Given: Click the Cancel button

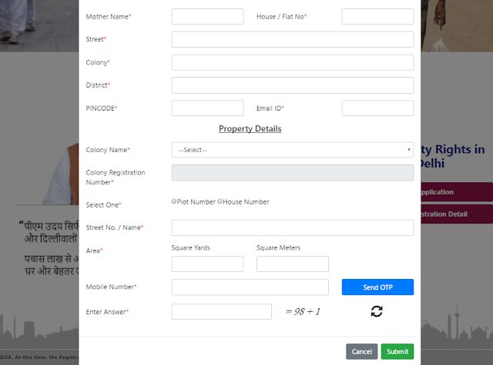Looking at the screenshot, I should point(361,351).
